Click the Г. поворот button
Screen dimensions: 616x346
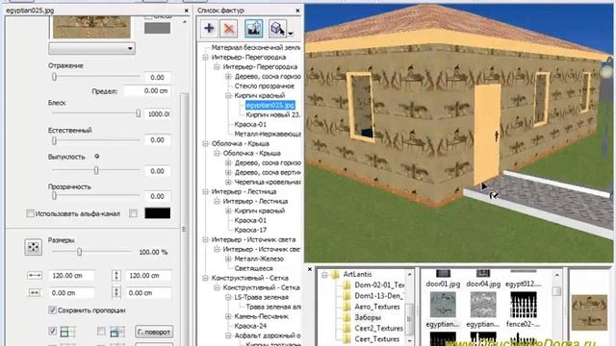154,332
